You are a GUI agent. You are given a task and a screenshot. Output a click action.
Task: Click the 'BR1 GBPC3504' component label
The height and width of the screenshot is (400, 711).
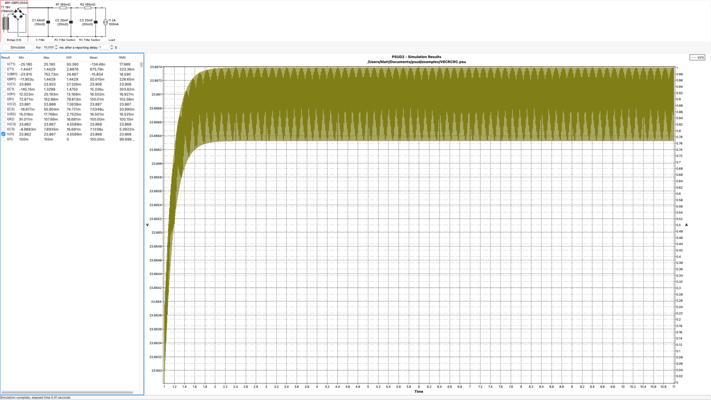coord(16,3)
